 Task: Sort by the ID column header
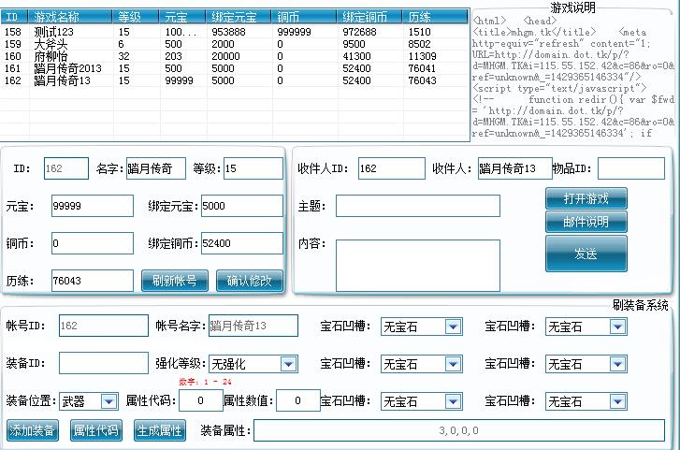pyautogui.click(x=15, y=17)
